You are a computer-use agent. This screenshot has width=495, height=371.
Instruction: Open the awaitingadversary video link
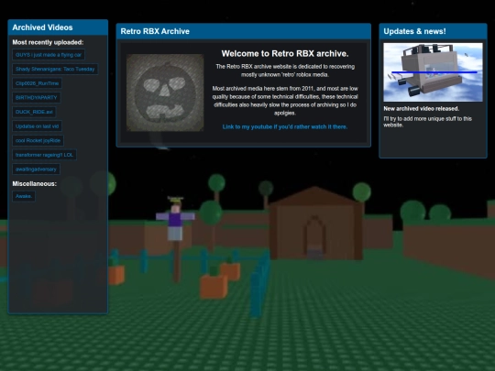[36, 169]
